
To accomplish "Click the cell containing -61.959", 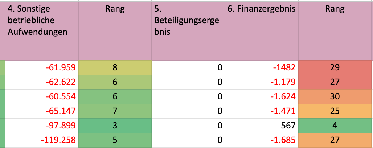I will pyautogui.click(x=42, y=67).
